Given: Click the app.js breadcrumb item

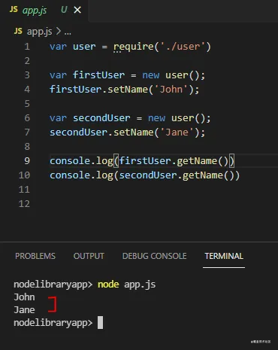Looking at the screenshot, I should pyautogui.click(x=39, y=32).
